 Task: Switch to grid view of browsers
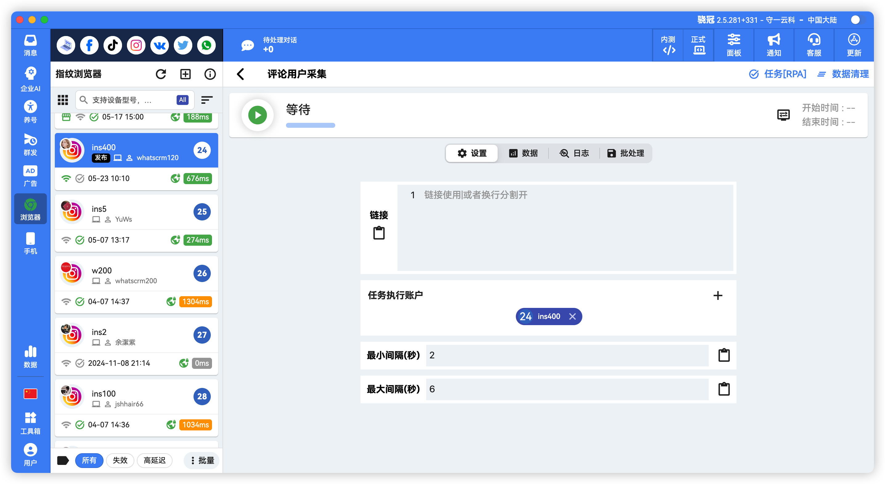[63, 100]
